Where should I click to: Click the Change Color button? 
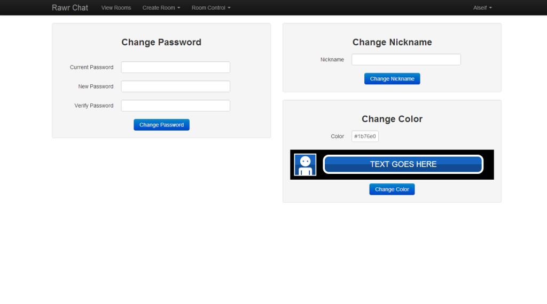click(392, 189)
